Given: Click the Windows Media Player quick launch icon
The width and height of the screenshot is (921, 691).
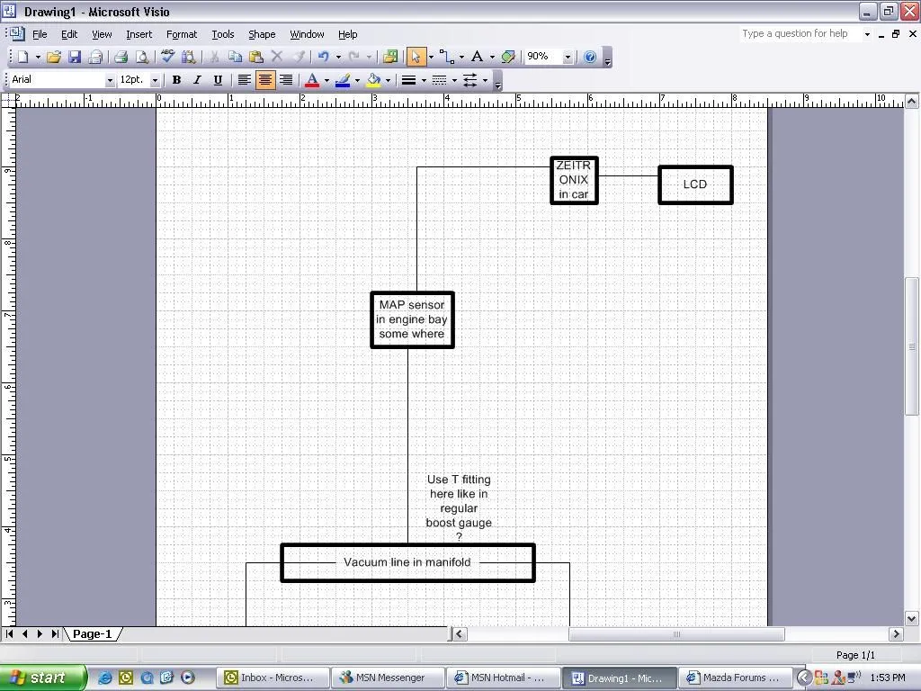Looking at the screenshot, I should (187, 678).
